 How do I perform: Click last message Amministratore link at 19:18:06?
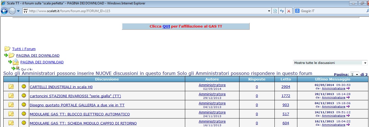click(333, 107)
